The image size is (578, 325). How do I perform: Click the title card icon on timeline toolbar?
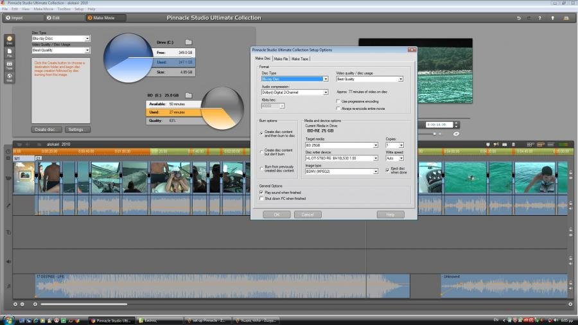[505, 145]
